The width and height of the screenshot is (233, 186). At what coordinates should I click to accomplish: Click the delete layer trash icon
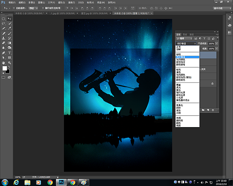click(x=213, y=110)
